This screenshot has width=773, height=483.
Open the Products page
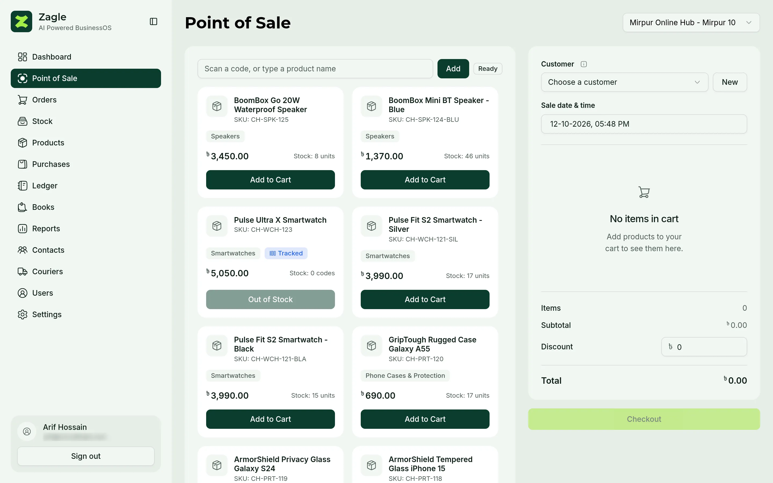coord(86,142)
